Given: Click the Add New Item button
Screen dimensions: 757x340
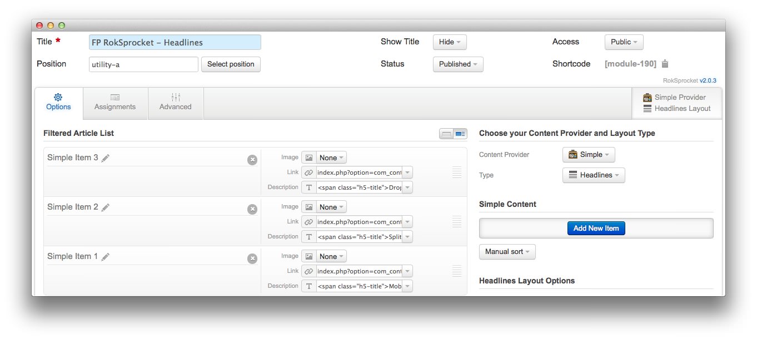Looking at the screenshot, I should (x=596, y=228).
